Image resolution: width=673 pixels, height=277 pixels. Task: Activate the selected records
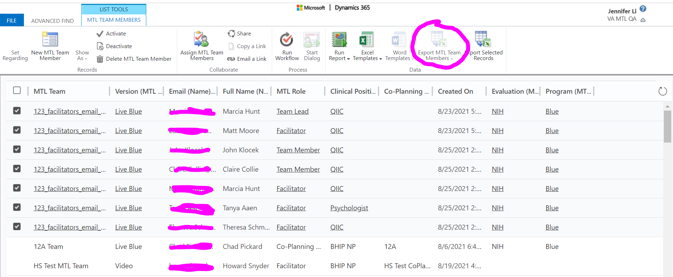[x=111, y=34]
